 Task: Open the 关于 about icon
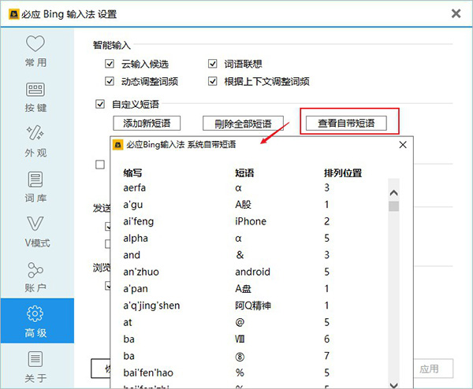[x=35, y=359]
